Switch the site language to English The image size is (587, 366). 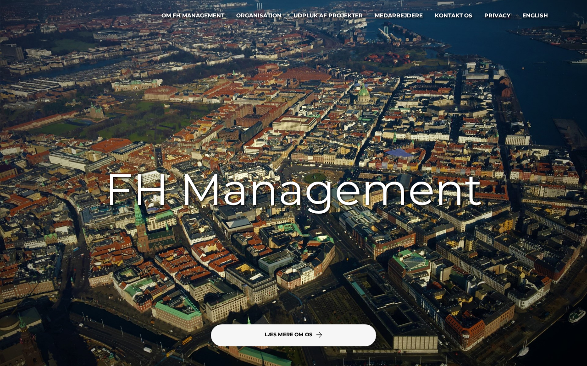(535, 16)
